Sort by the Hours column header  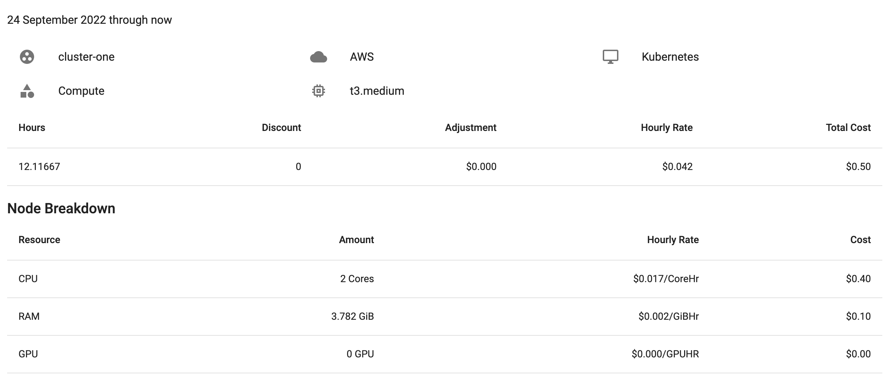click(32, 128)
